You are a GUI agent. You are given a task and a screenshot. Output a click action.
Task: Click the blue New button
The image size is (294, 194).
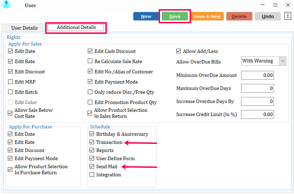click(146, 16)
